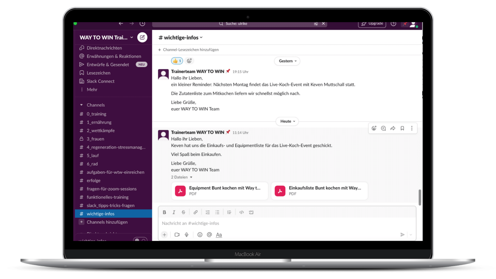Open the attachment plus button

pyautogui.click(x=164, y=235)
